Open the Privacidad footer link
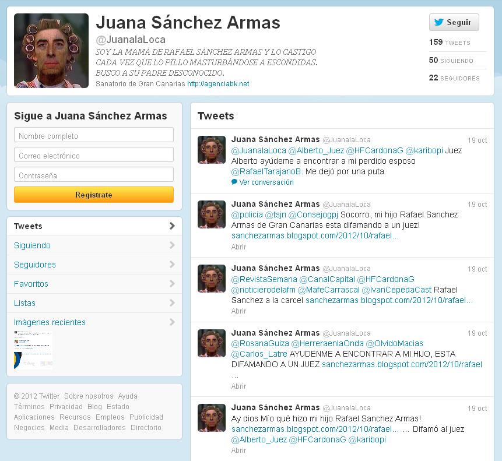 [x=66, y=407]
